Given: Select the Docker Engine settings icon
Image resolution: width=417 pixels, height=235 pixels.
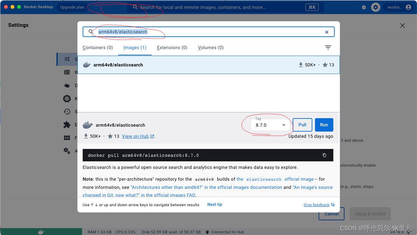Looking at the screenshot, I should (67, 85).
